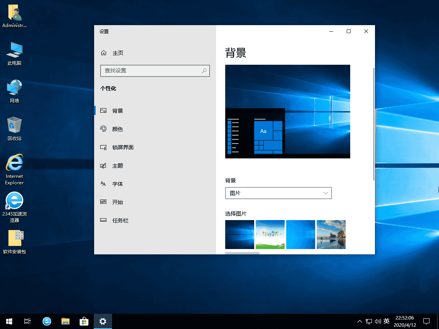Choose the green meadow wallpaper thumbnail
The image size is (439, 329).
click(270, 235)
